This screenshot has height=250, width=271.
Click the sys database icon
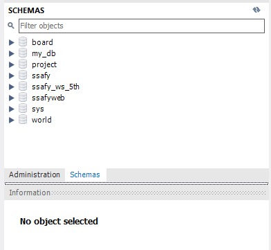23,108
